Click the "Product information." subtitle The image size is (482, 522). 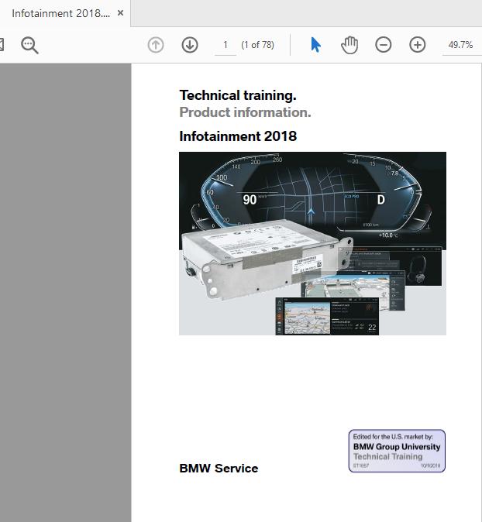(x=245, y=112)
